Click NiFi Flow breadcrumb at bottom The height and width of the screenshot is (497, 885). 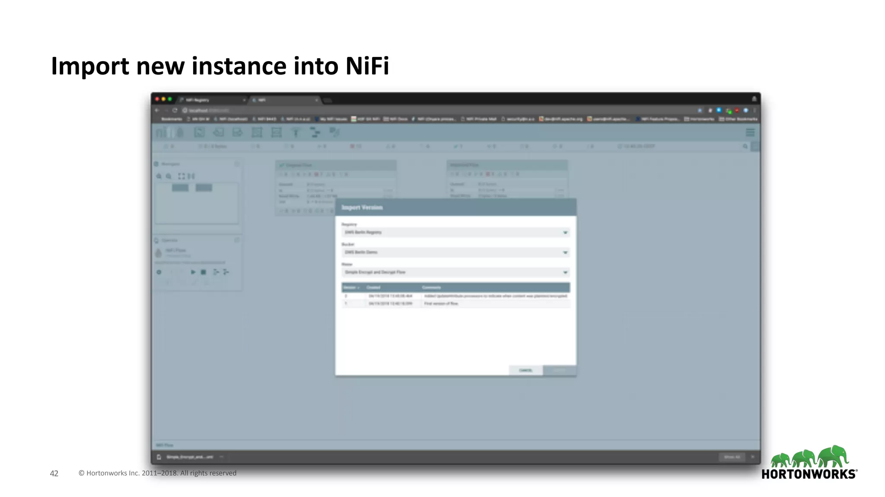[165, 445]
